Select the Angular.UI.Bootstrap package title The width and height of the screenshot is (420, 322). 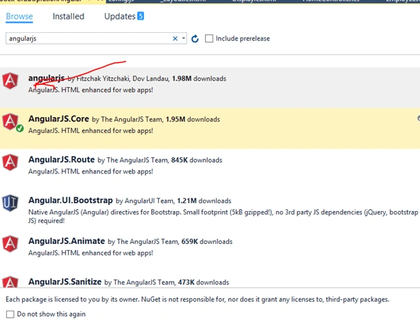[x=71, y=200]
